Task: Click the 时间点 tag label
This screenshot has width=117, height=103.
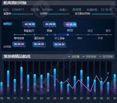Action: [x=8, y=24]
